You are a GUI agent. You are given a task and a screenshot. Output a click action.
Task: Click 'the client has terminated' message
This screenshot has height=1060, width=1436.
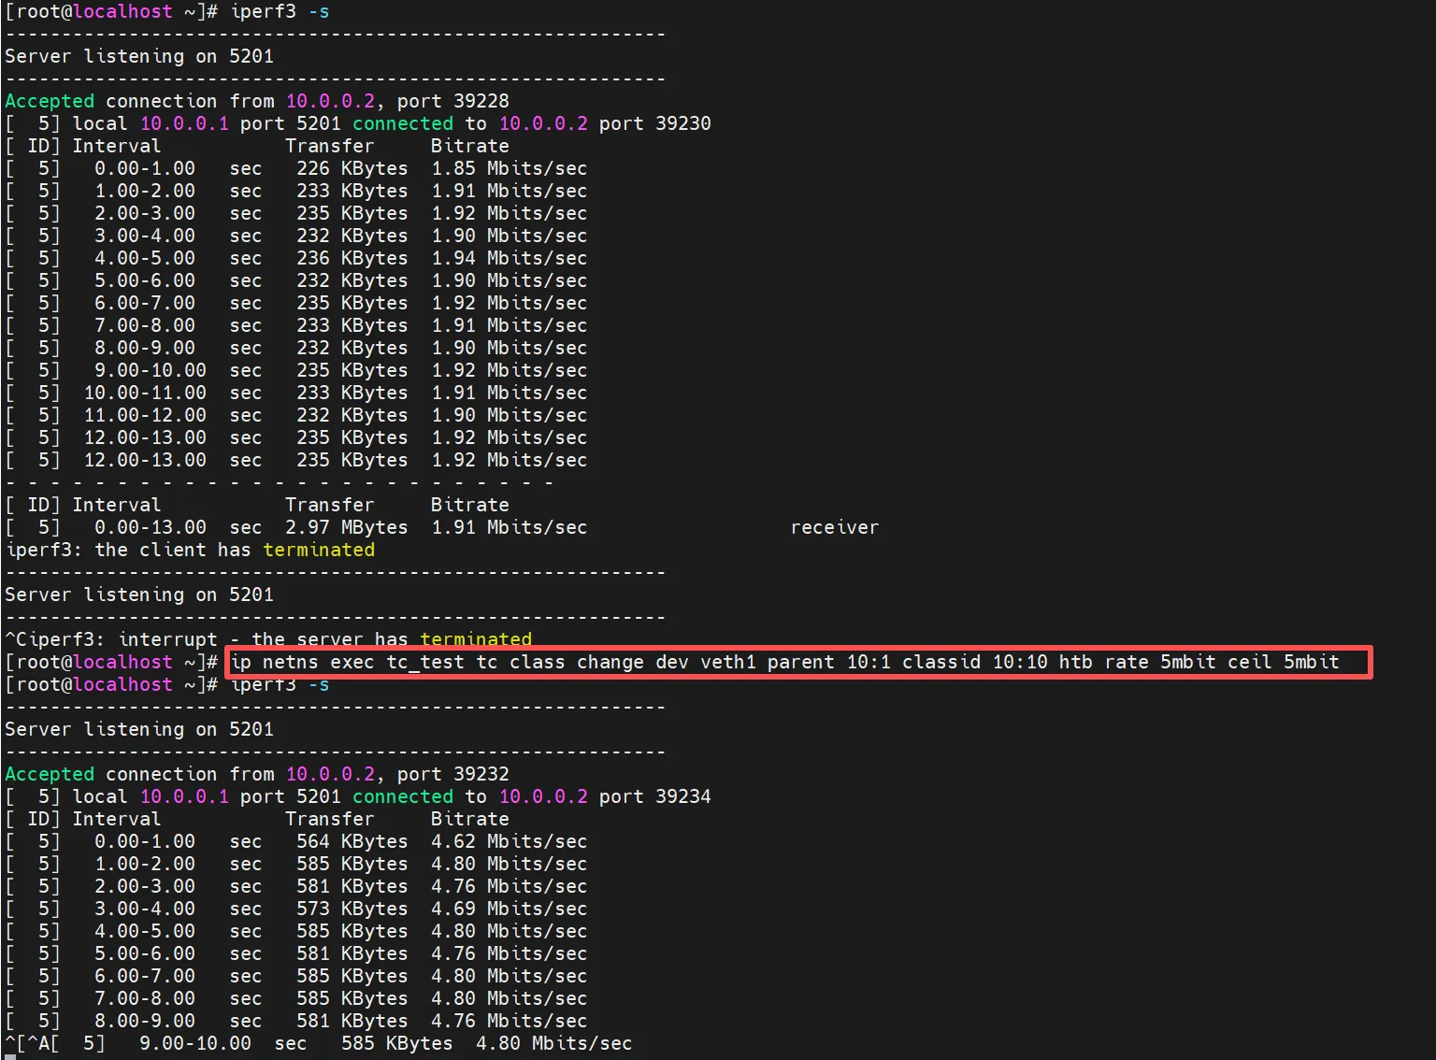(234, 551)
